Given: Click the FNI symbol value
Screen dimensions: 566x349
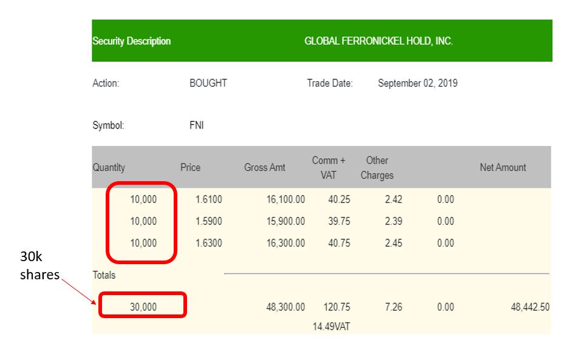Looking at the screenshot, I should pos(197,125).
